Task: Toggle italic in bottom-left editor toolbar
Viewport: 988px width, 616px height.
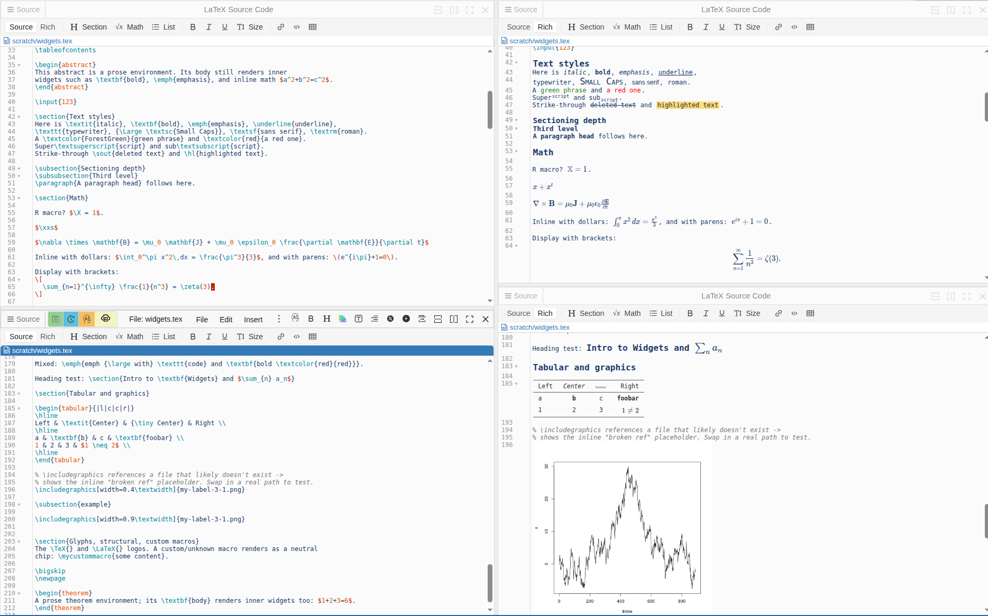Action: 209,337
